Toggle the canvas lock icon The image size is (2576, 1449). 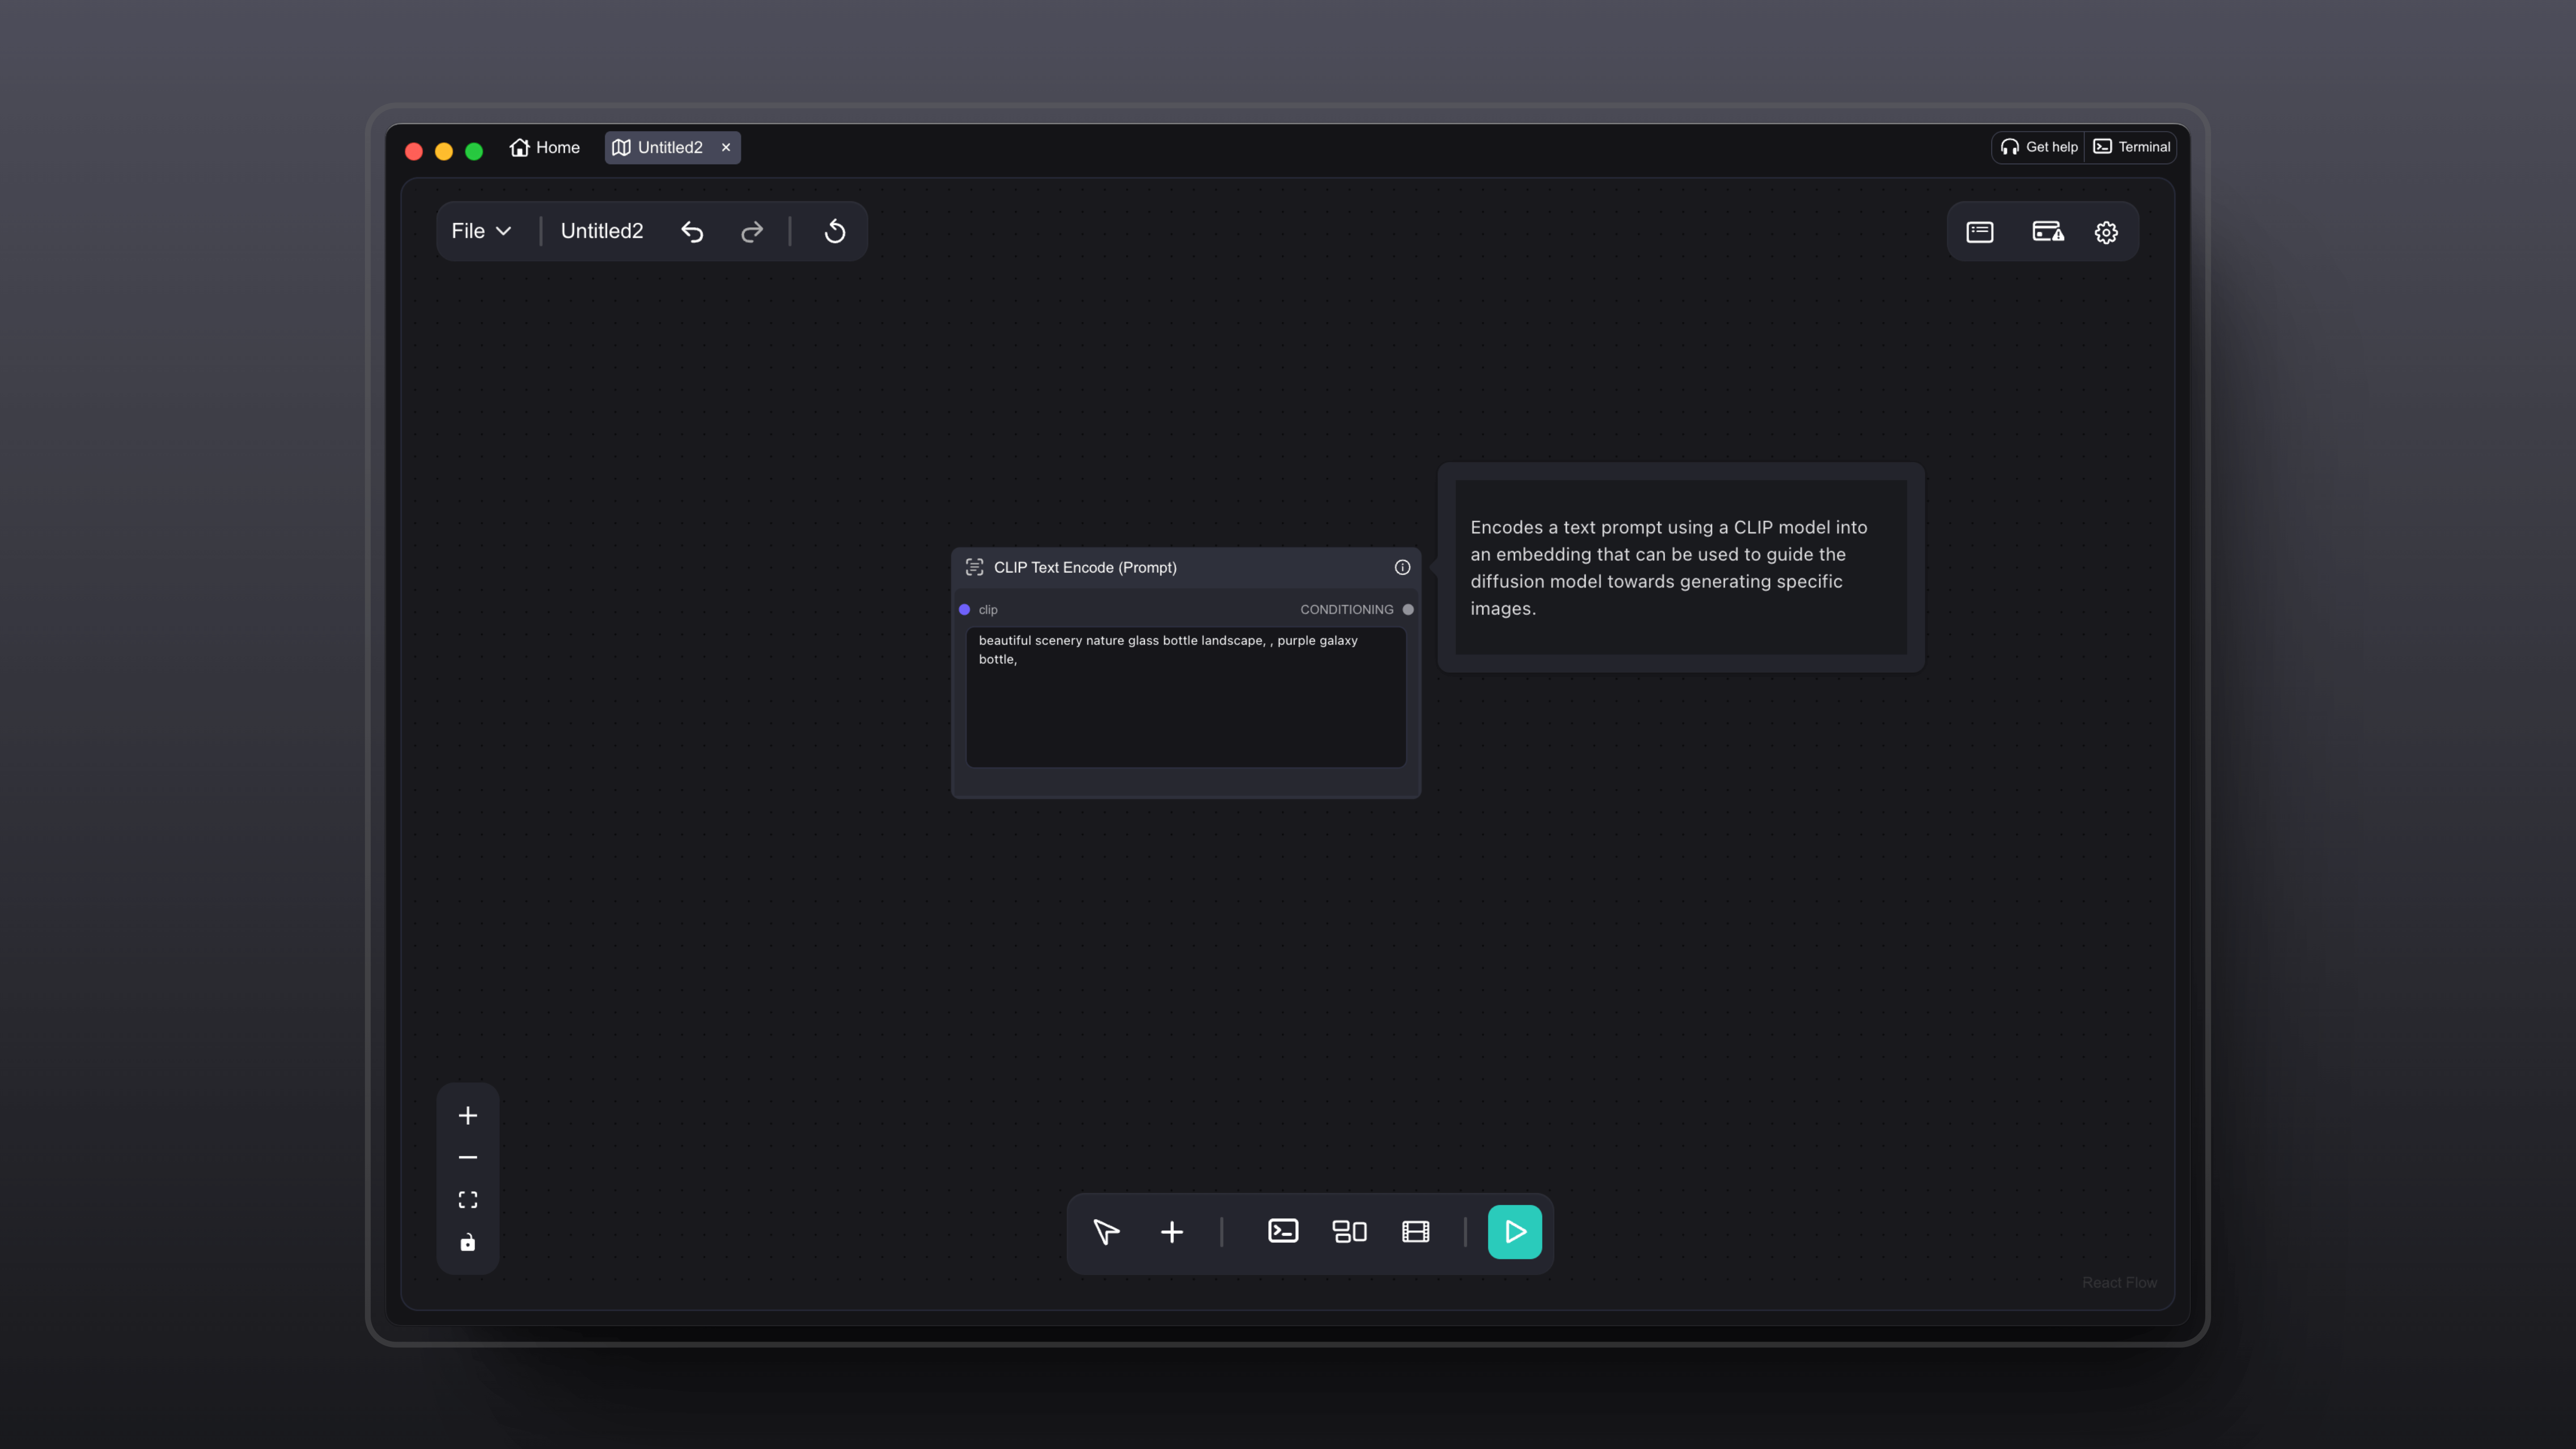467,1243
